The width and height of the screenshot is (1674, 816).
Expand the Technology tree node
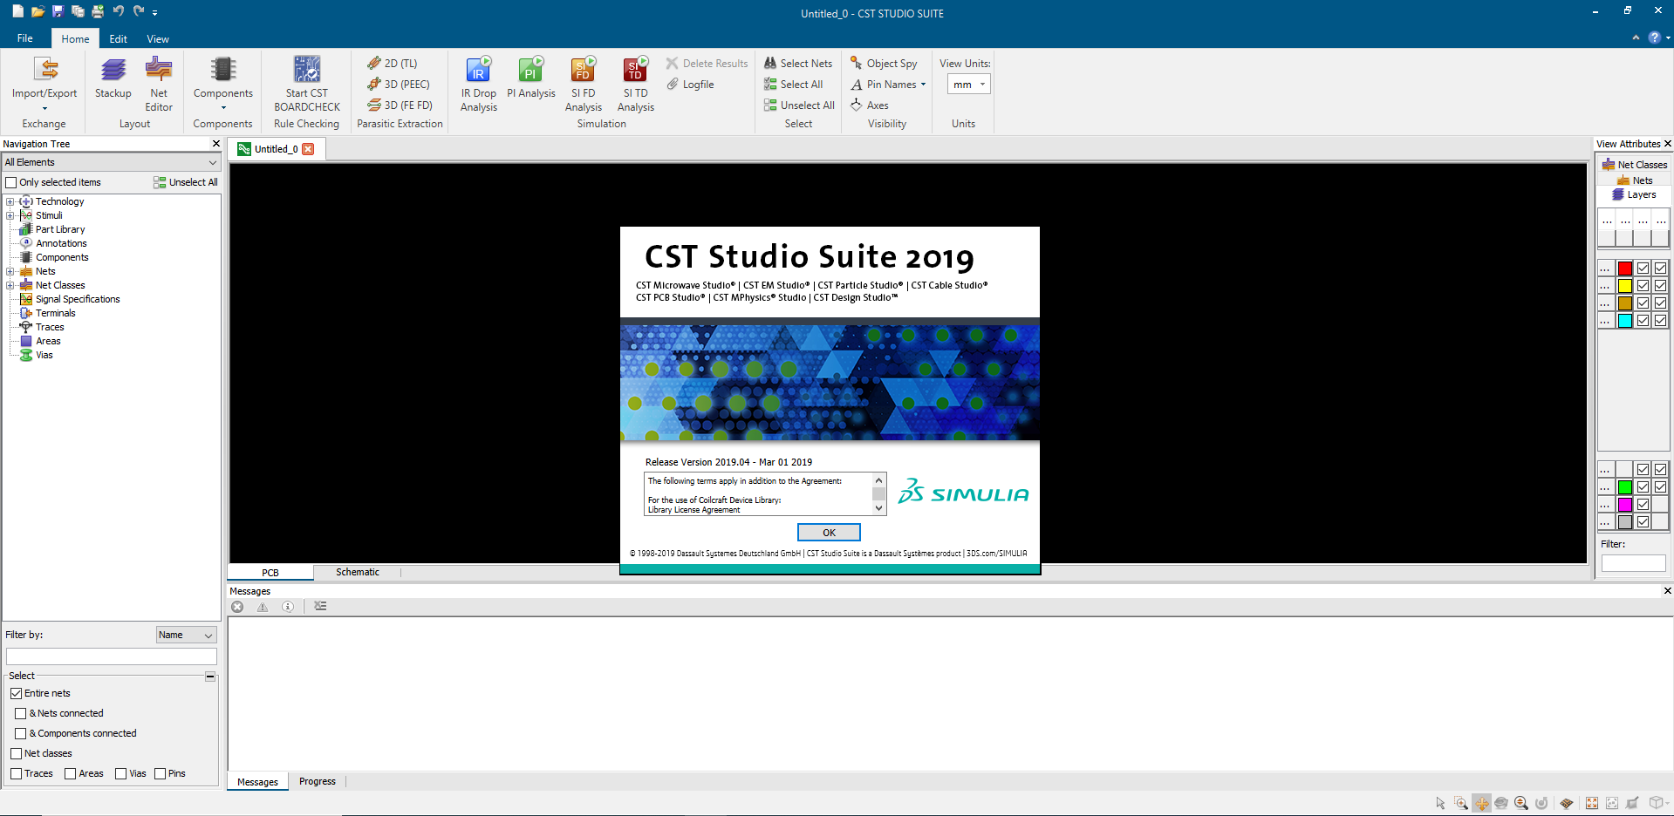[10, 201]
